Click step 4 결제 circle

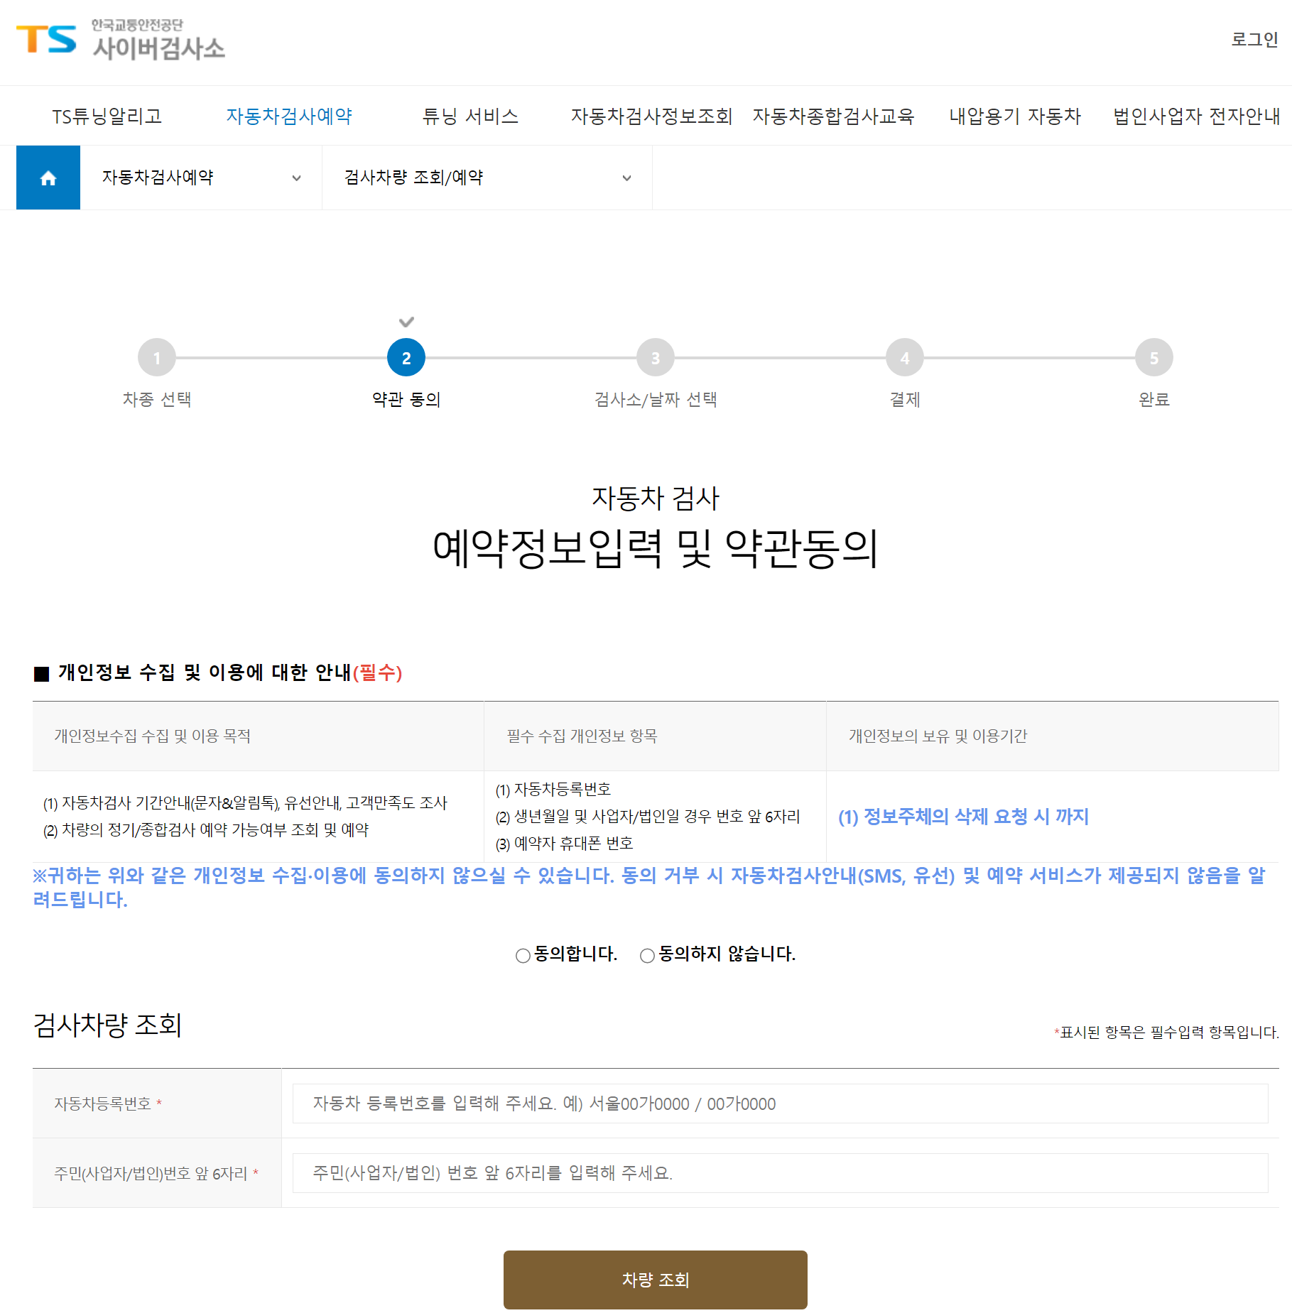[905, 358]
